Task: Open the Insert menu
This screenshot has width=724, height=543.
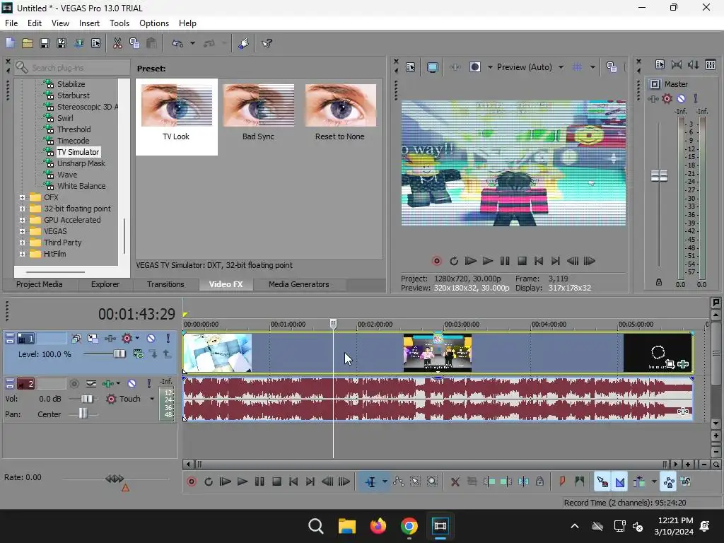Action: [89, 23]
